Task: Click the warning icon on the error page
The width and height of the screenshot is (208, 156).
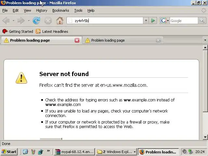Action: click(21, 78)
